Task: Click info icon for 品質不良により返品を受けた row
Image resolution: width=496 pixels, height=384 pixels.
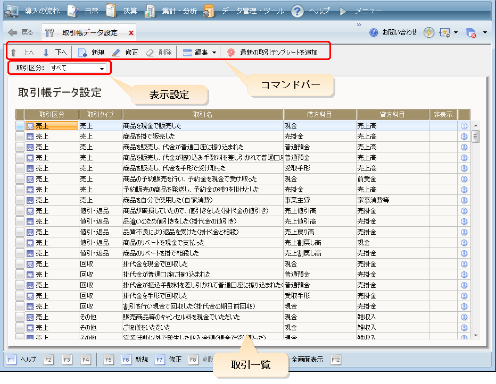Action: [x=464, y=232]
